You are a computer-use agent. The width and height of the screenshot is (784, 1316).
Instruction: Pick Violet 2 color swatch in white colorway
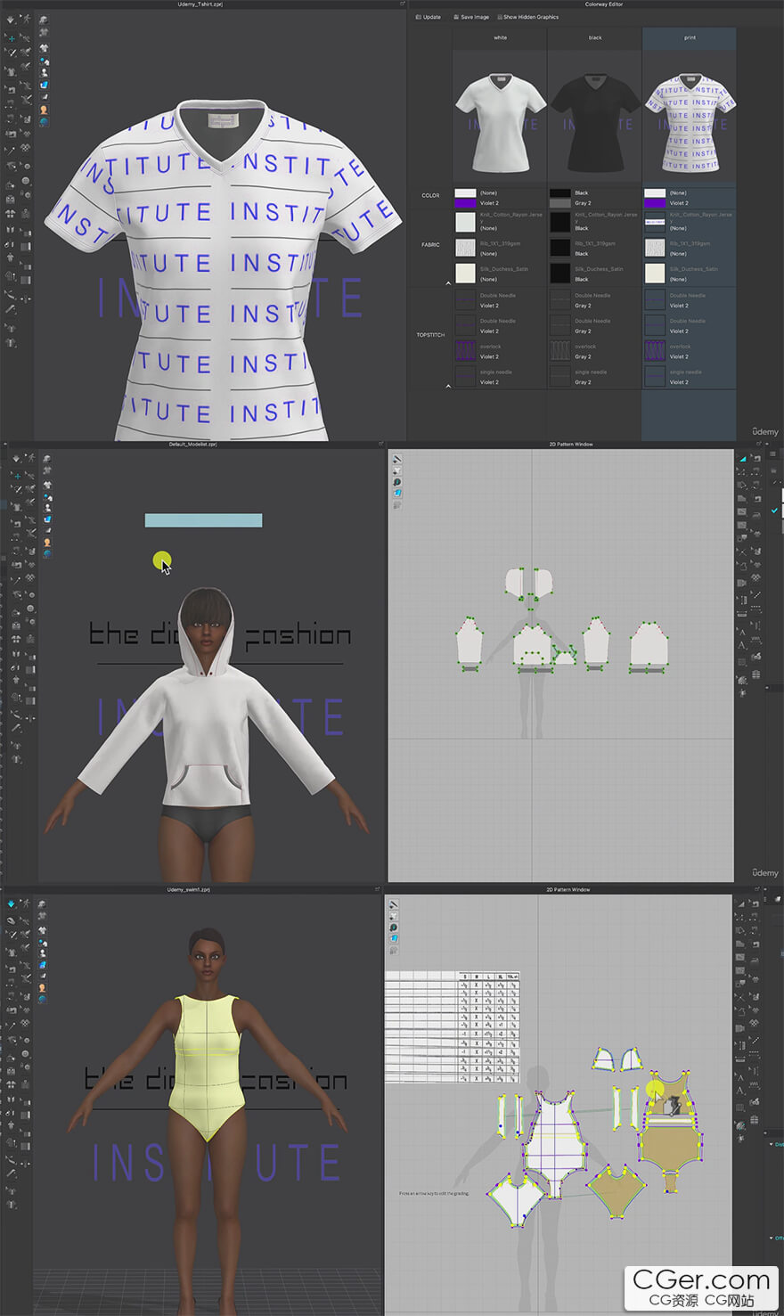pos(465,203)
